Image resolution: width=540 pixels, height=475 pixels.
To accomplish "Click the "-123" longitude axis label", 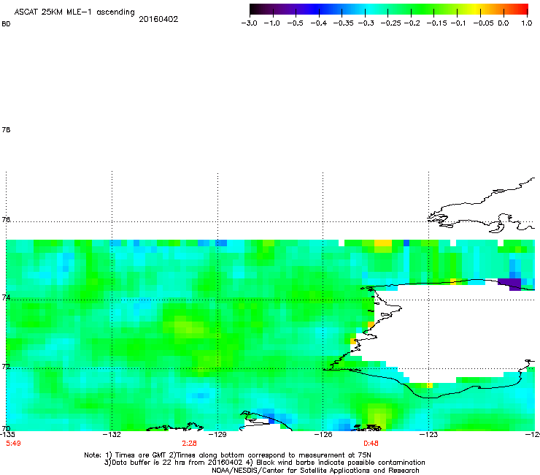I will (429, 434).
